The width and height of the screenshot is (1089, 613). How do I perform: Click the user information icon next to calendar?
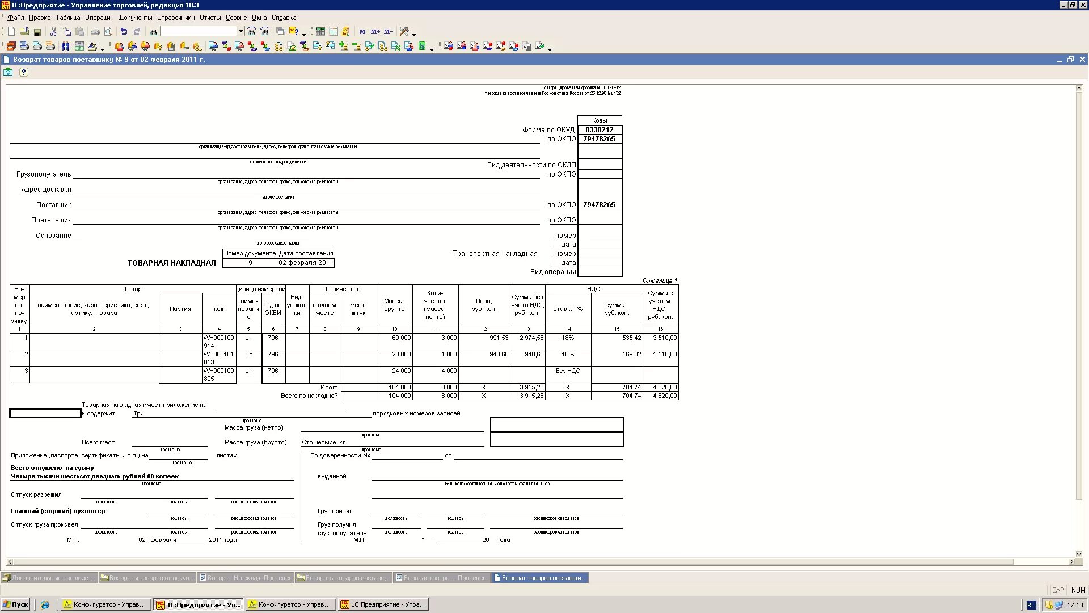tap(346, 32)
